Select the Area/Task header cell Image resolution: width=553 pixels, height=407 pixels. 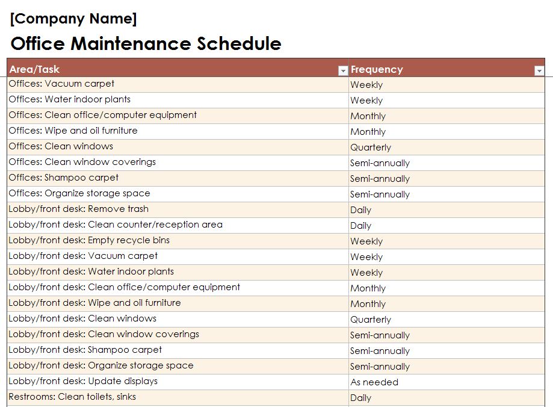178,68
